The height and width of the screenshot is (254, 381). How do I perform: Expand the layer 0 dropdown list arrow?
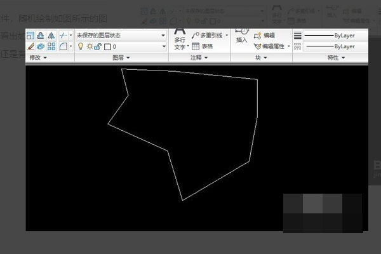tap(164, 46)
